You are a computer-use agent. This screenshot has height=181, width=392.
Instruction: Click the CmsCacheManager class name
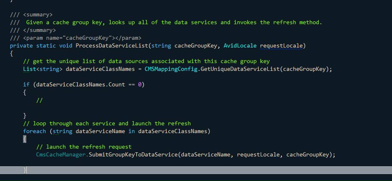[x=61, y=155]
